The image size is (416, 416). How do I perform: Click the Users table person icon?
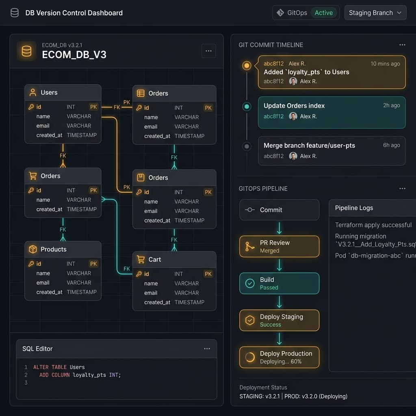coord(33,92)
